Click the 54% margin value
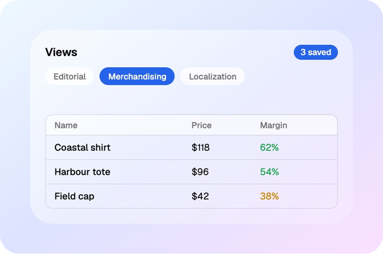 click(x=269, y=172)
